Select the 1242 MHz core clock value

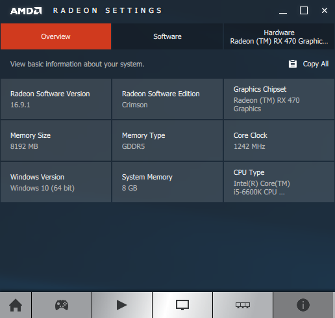[249, 146]
